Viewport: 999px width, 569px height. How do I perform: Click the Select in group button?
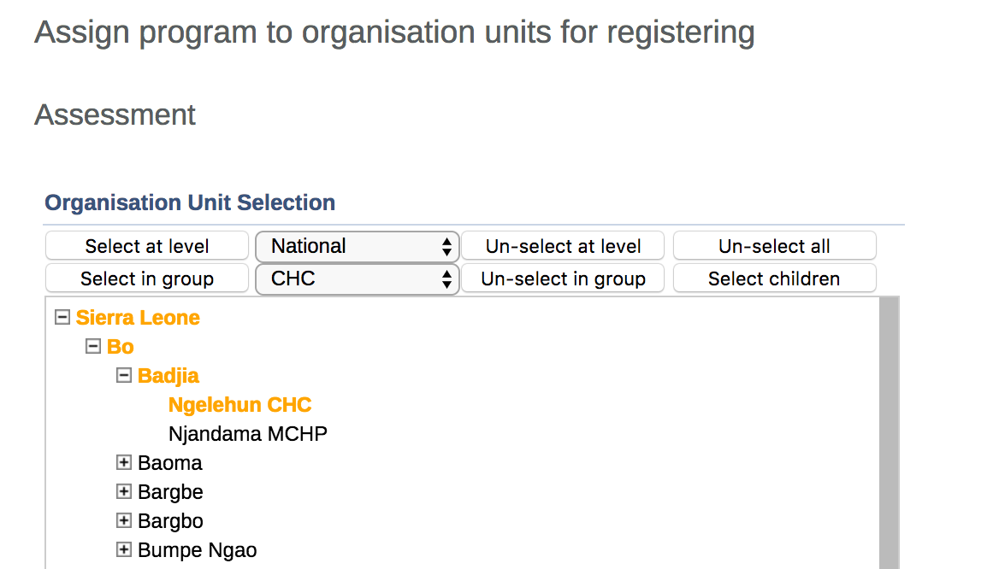click(147, 279)
